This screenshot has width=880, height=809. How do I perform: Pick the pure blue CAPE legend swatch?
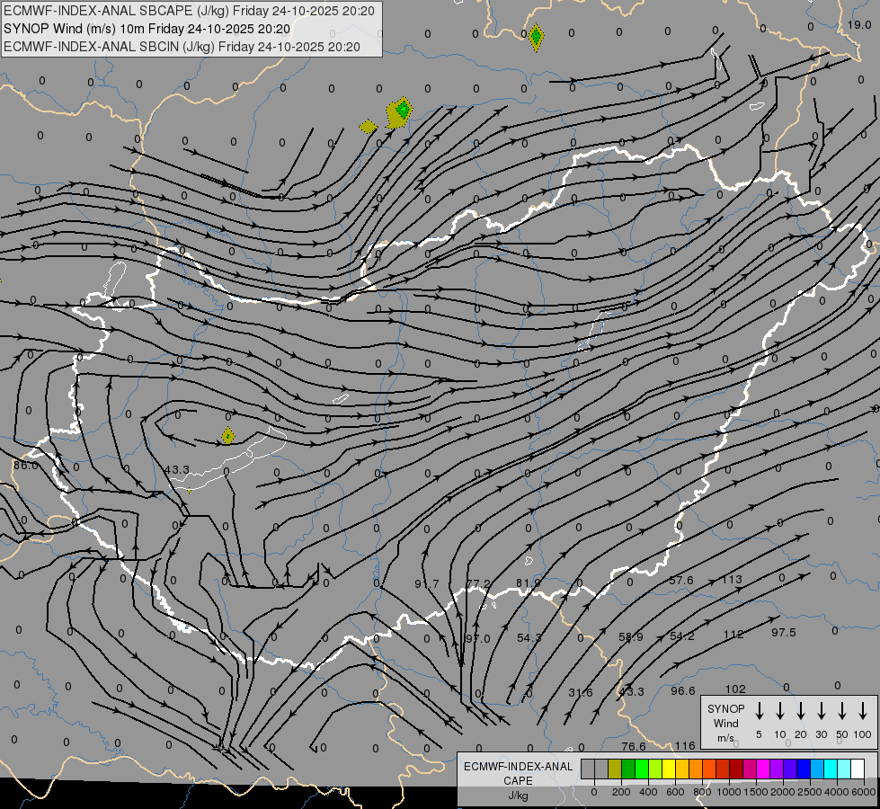click(x=803, y=769)
